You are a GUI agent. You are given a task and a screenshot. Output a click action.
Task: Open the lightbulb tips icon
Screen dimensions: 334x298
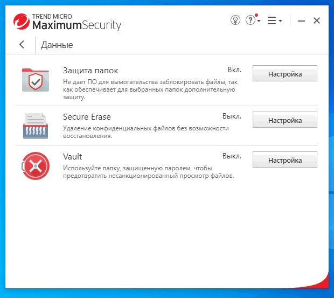[235, 20]
